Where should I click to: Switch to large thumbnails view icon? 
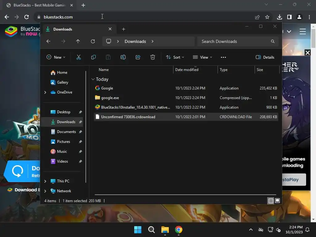pyautogui.click(x=277, y=201)
